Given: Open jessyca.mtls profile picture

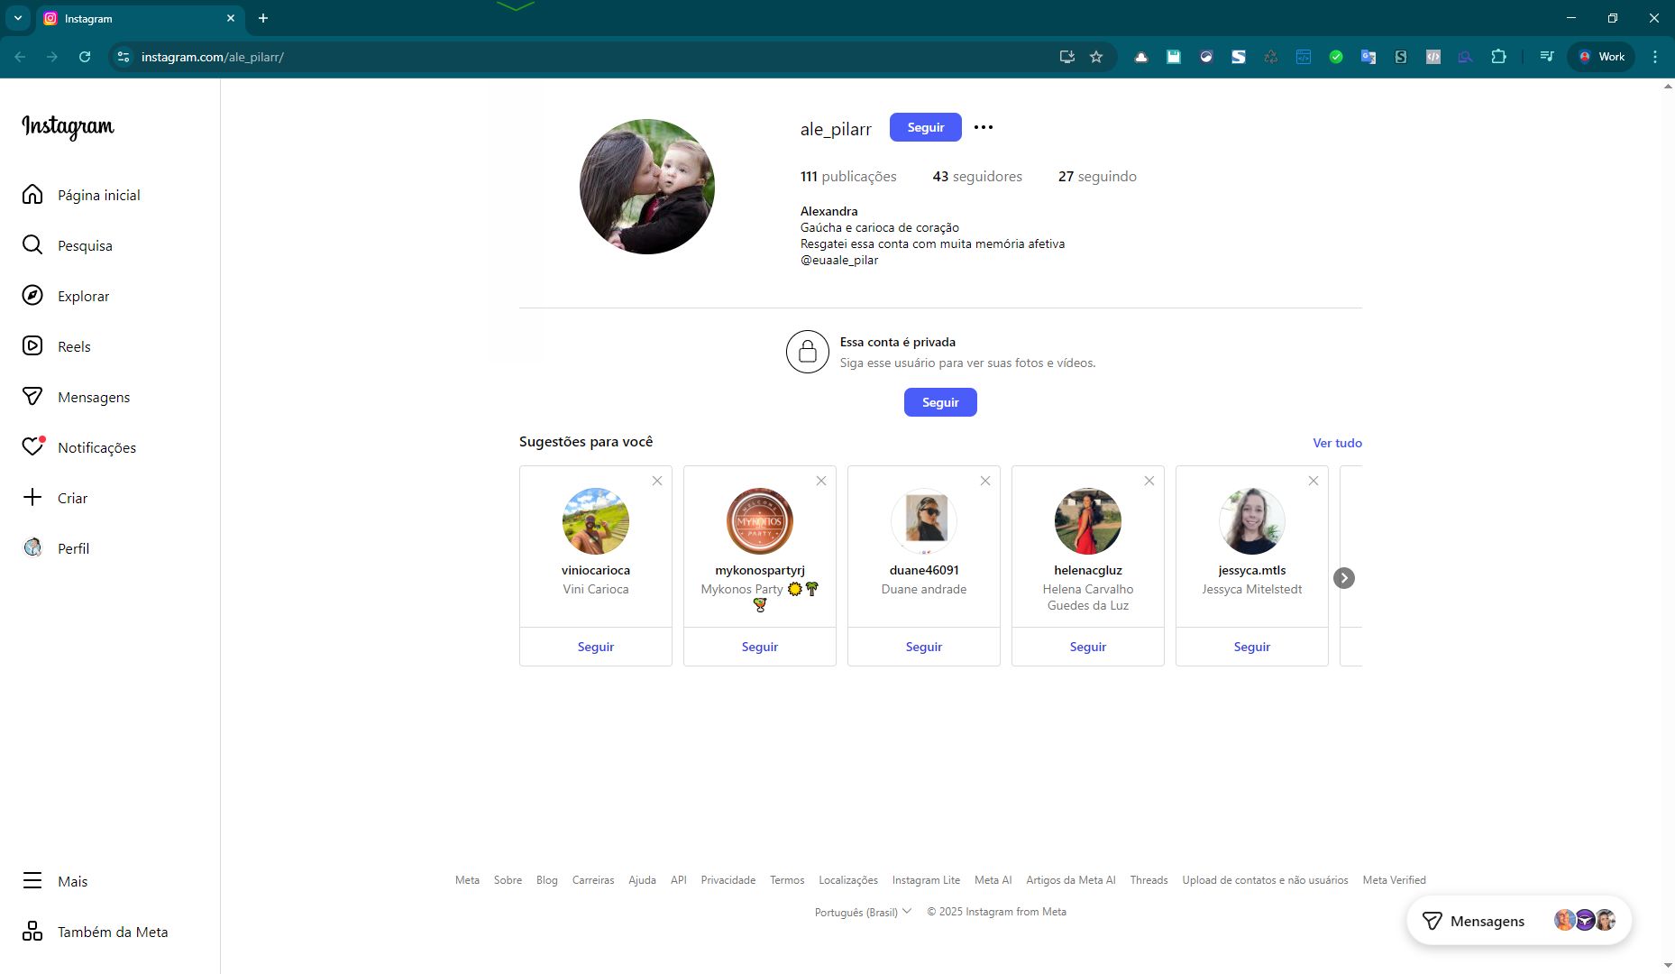Looking at the screenshot, I should pos(1252,521).
